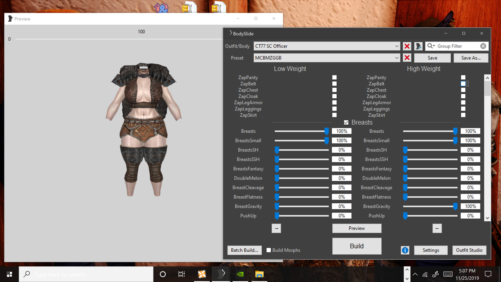
Task: Open the outfit filter chooser icon
Action: coord(418,46)
